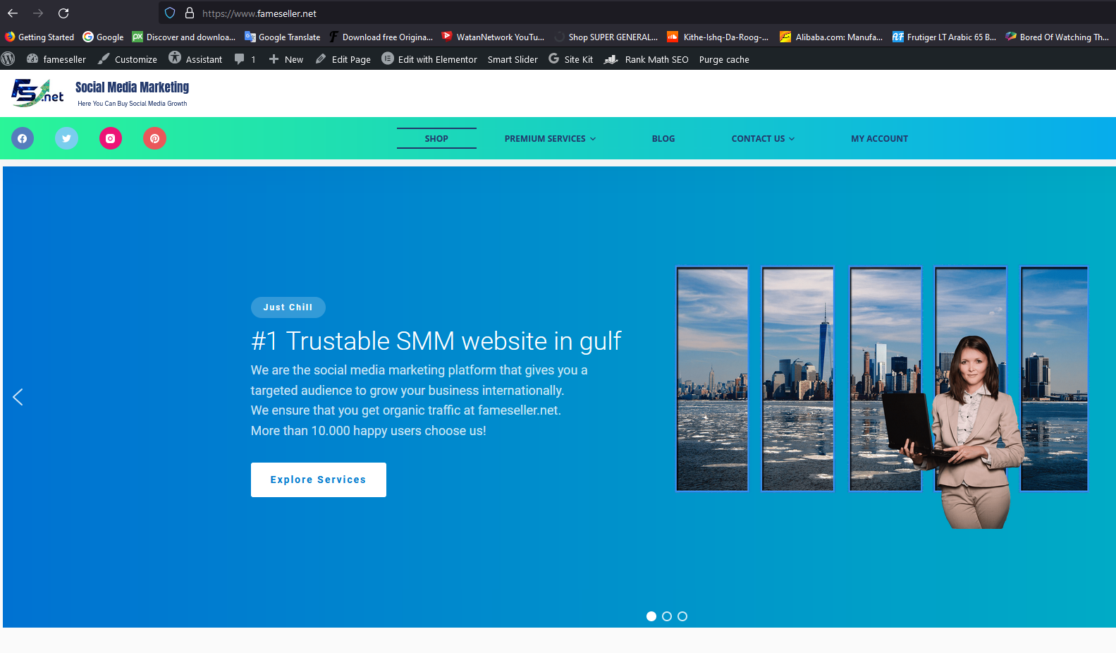Open the Customize admin bar item
Screen dimensions: 1116x653
coord(128,59)
